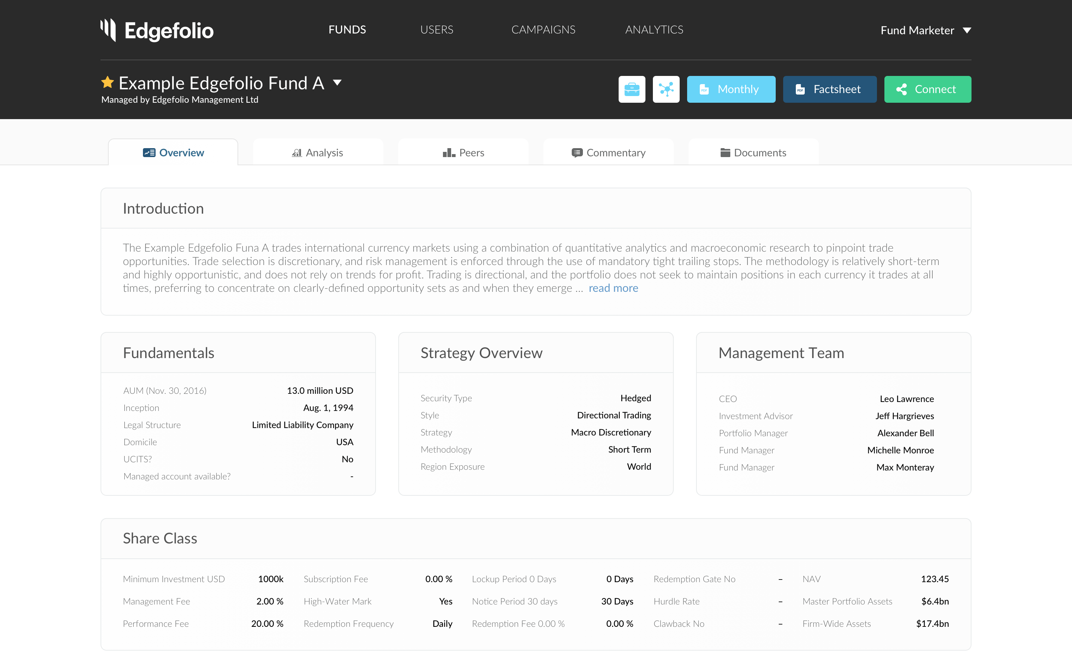Go to FUNDS in the top navigation

[x=347, y=30]
